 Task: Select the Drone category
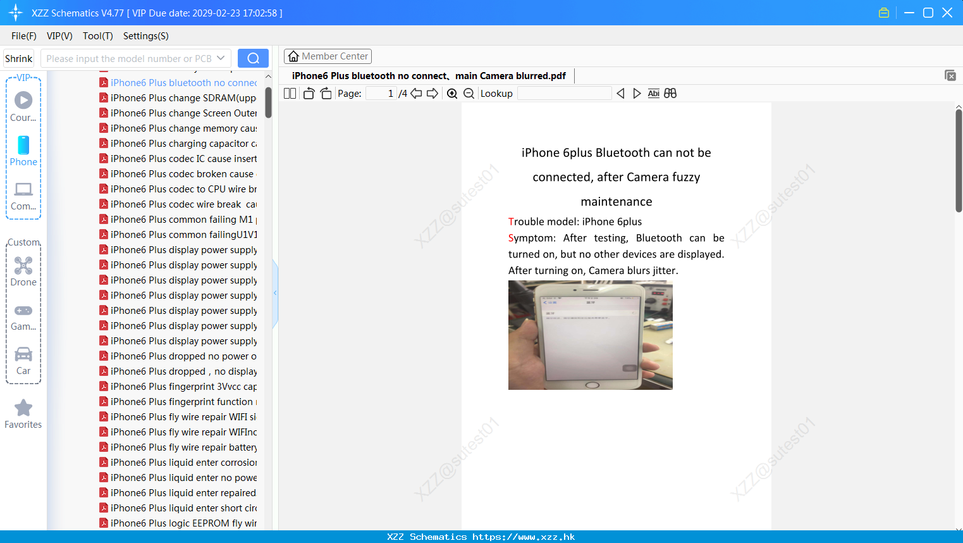(x=23, y=271)
